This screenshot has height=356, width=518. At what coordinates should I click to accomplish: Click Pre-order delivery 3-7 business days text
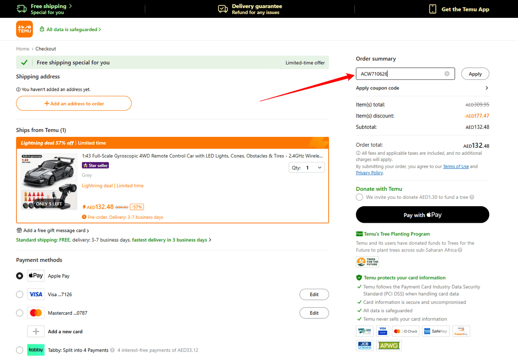pyautogui.click(x=125, y=217)
